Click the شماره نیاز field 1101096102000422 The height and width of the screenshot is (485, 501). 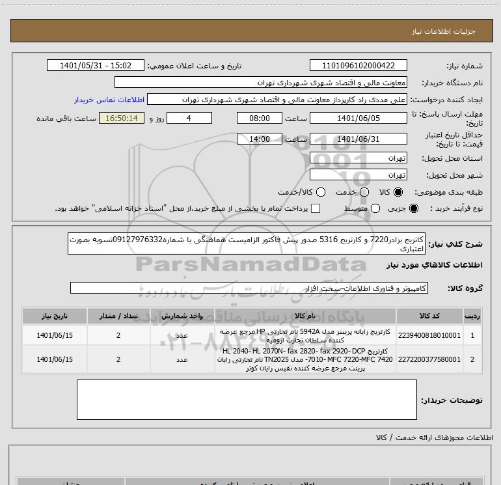pyautogui.click(x=358, y=66)
